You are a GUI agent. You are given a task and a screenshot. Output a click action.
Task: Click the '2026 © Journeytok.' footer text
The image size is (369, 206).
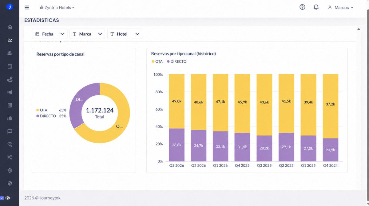pos(43,198)
